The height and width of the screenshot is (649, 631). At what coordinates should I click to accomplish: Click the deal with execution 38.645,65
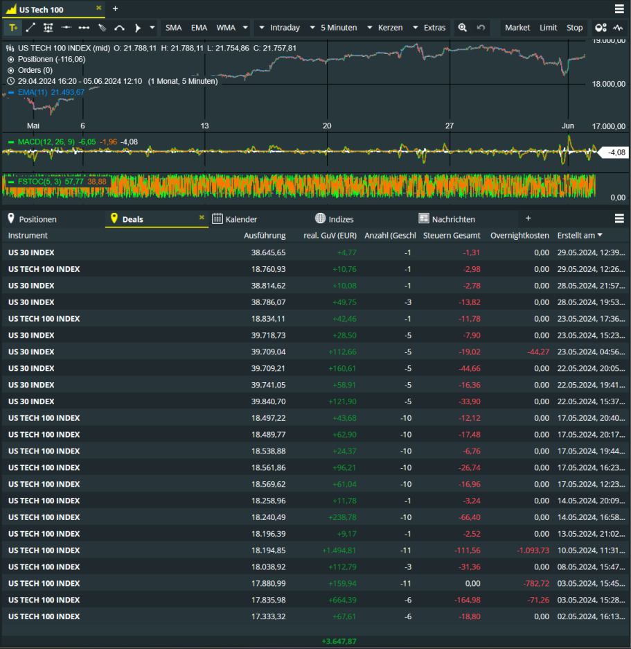316,252
